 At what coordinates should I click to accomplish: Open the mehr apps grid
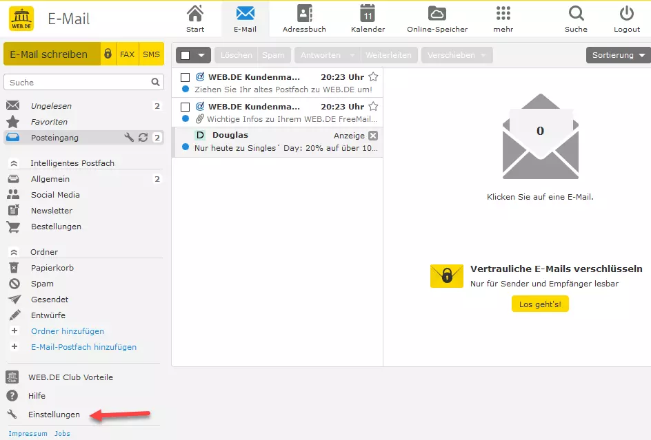503,19
